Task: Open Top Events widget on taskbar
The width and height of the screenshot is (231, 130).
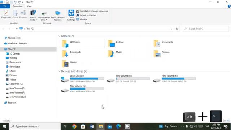Action: (x=168, y=126)
